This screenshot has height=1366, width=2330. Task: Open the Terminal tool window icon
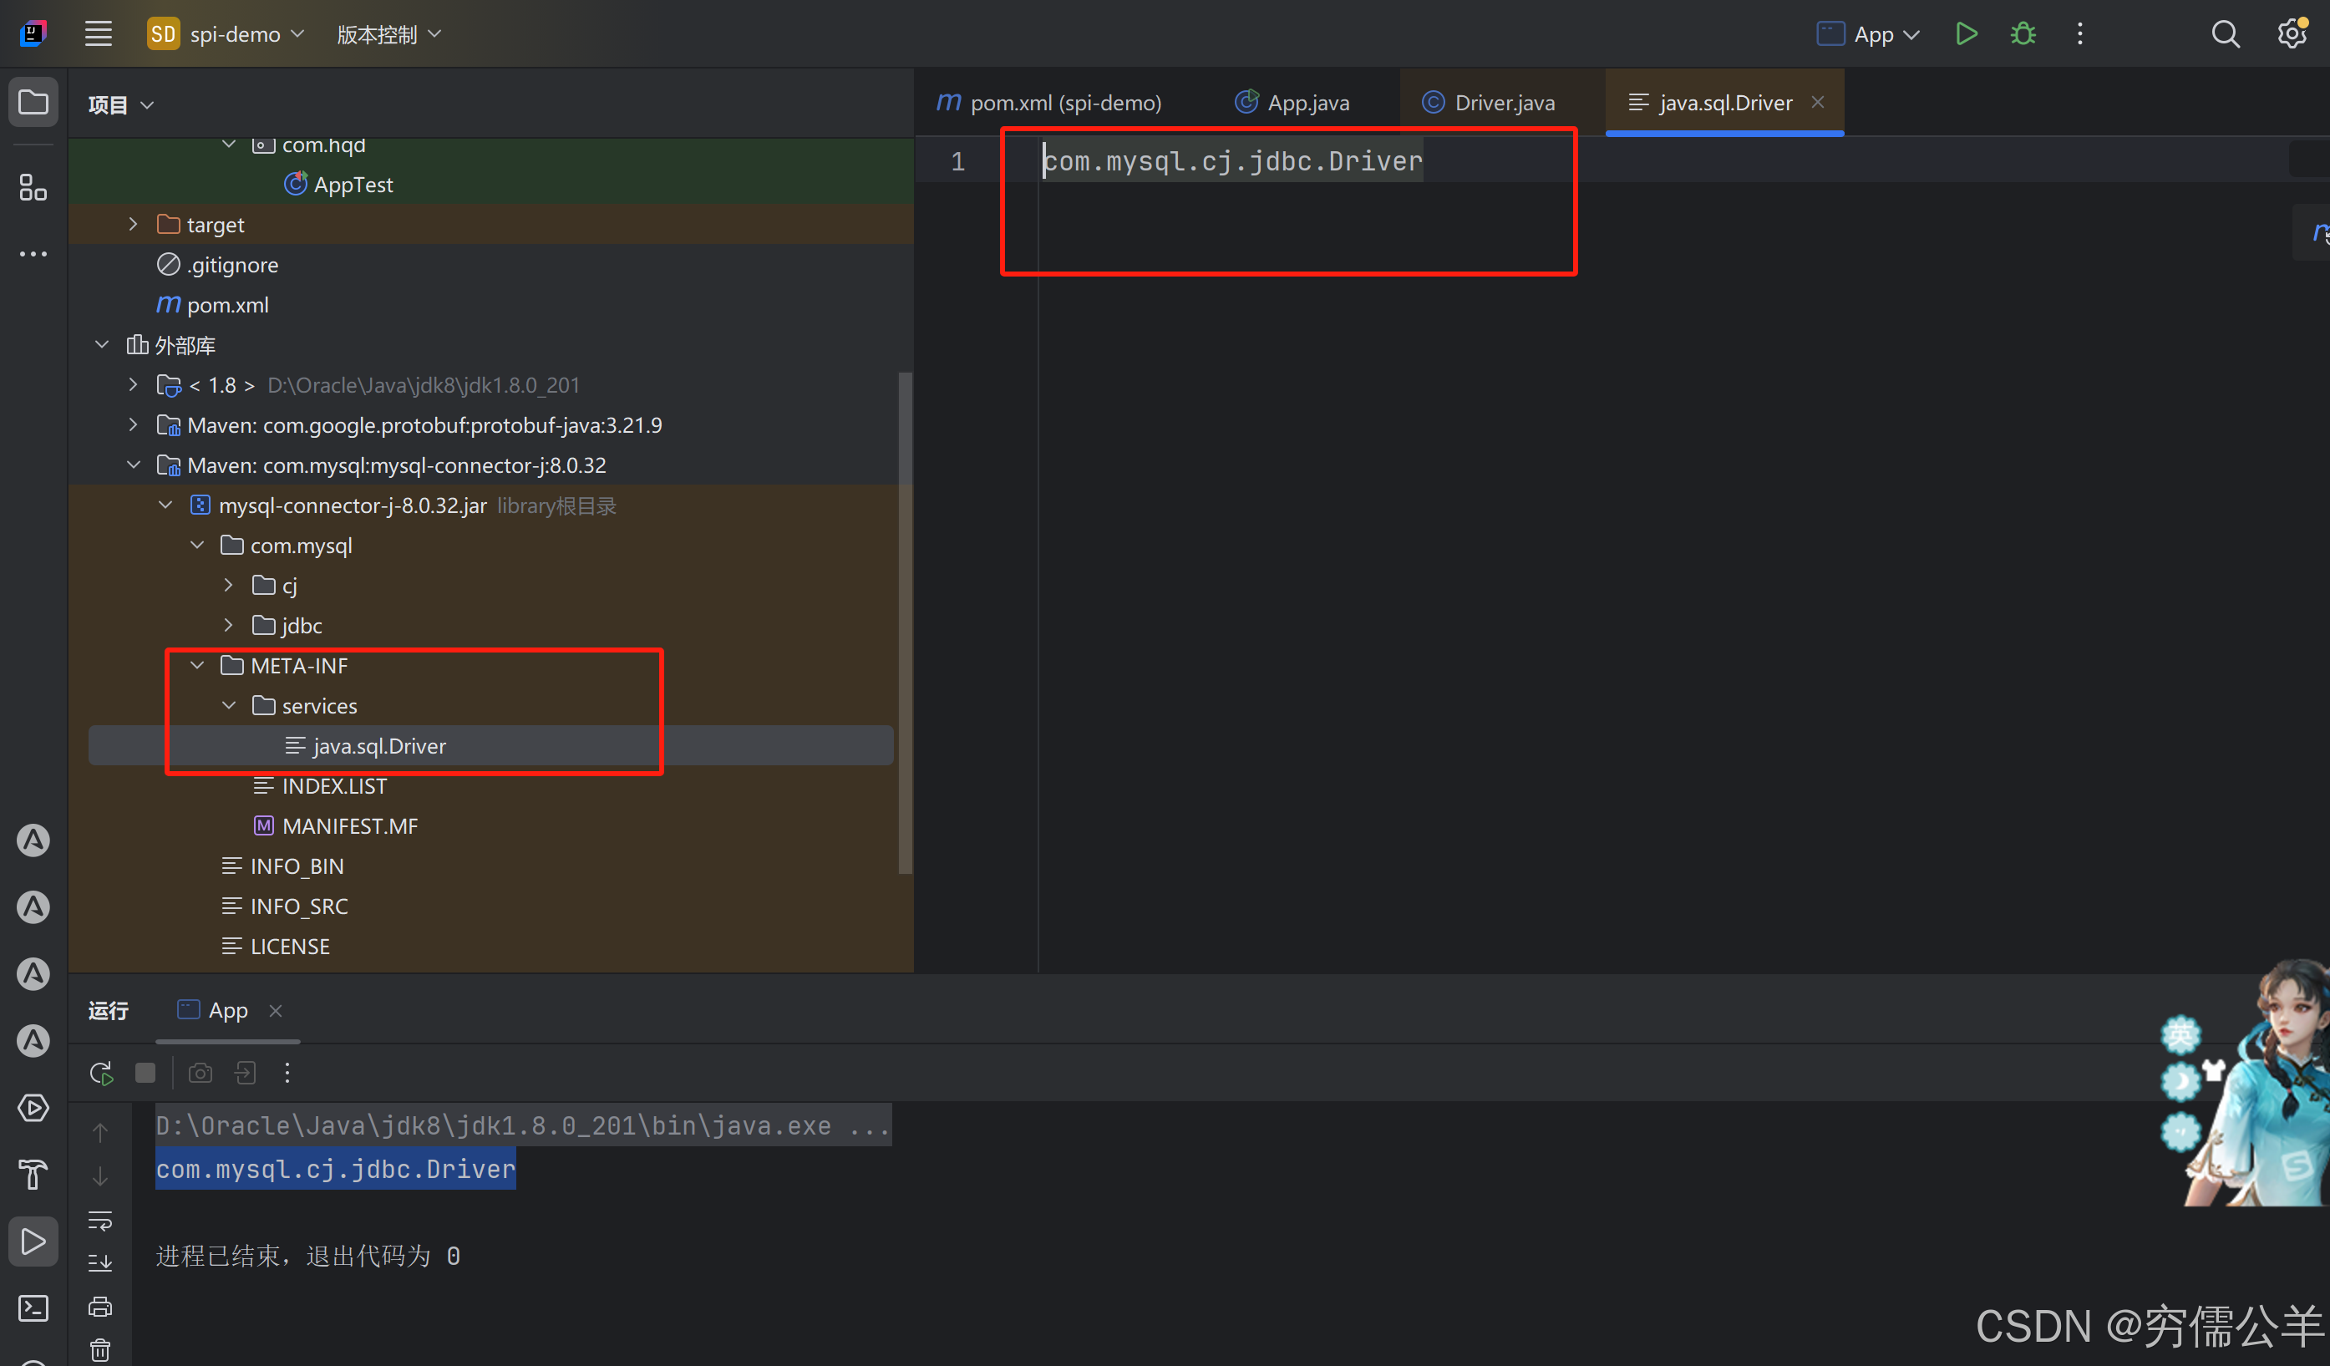pos(33,1308)
